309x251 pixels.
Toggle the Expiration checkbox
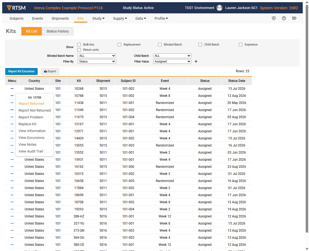[x=240, y=44]
